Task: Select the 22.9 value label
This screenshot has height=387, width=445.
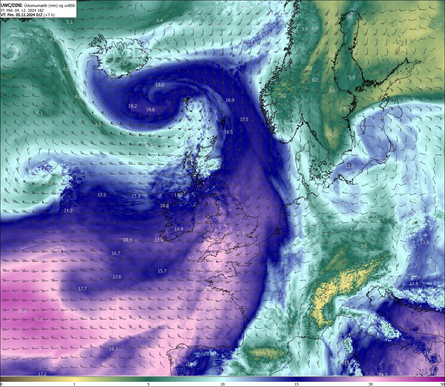Action: coord(128,240)
